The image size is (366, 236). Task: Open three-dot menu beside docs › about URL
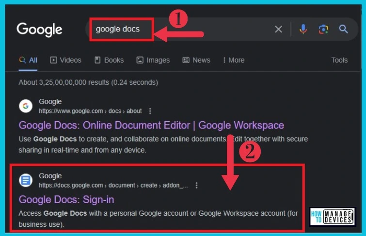coord(150,111)
